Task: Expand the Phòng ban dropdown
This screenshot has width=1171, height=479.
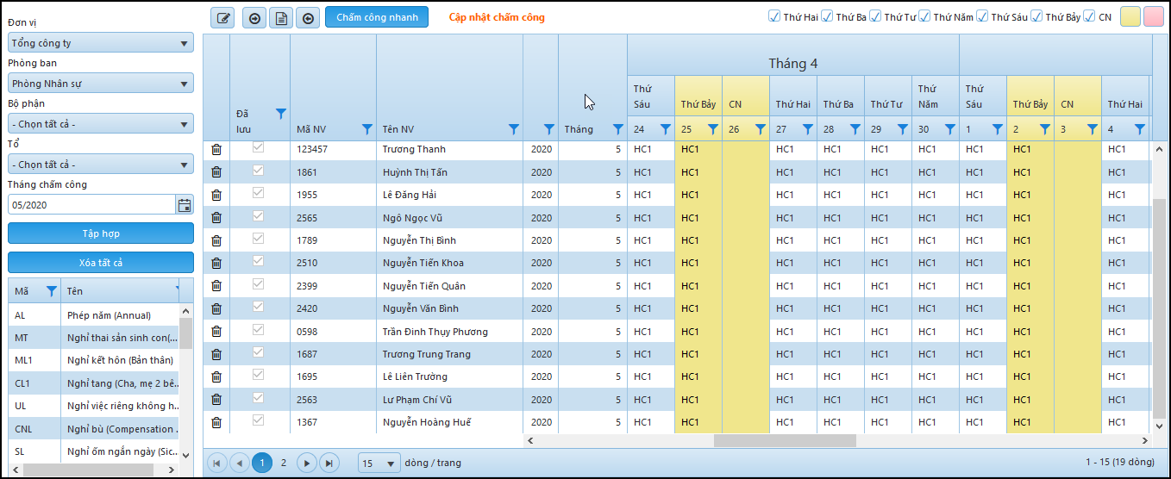Action: 100,84
